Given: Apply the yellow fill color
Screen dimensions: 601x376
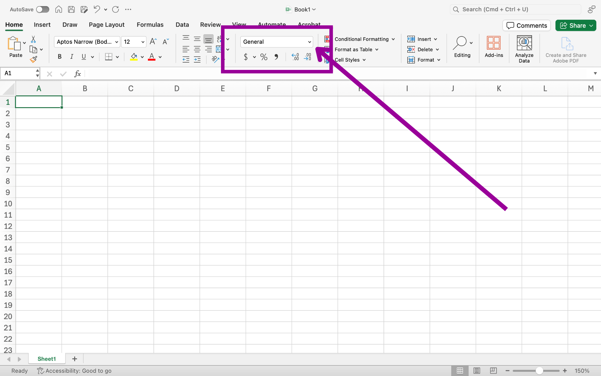Looking at the screenshot, I should coord(134,57).
